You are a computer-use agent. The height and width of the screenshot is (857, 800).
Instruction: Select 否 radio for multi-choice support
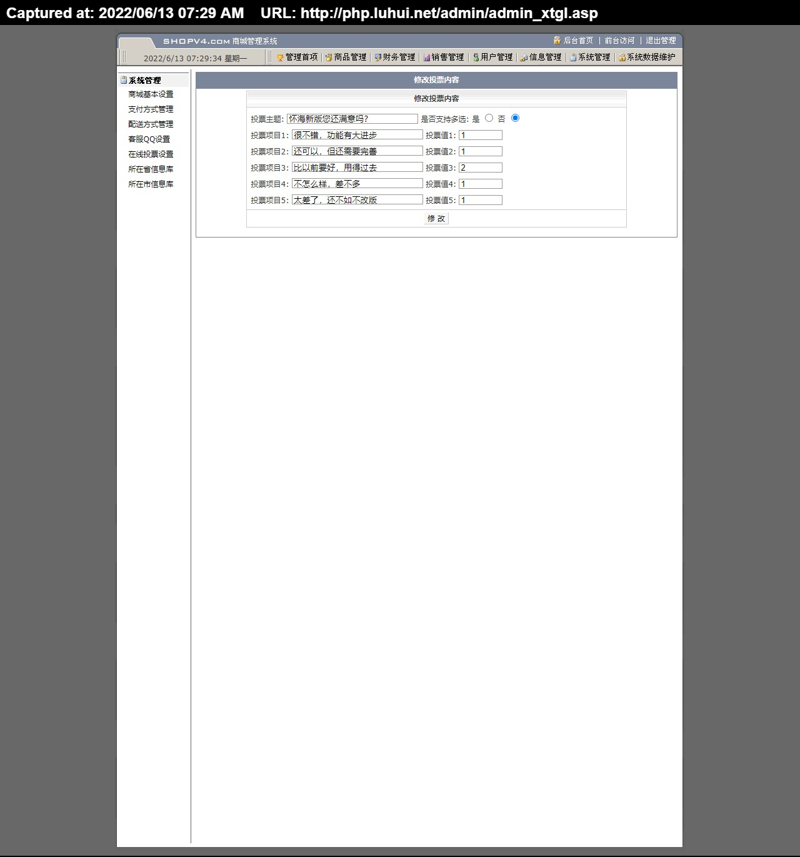pos(515,118)
